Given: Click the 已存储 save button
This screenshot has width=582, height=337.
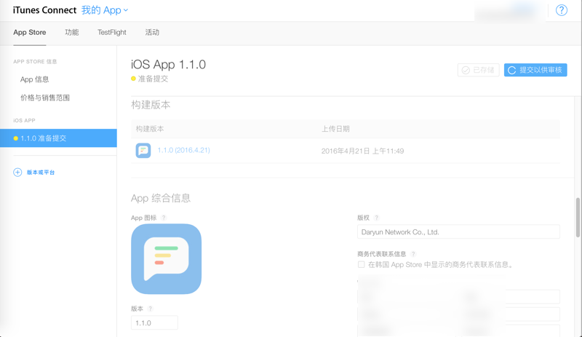Looking at the screenshot, I should point(478,70).
